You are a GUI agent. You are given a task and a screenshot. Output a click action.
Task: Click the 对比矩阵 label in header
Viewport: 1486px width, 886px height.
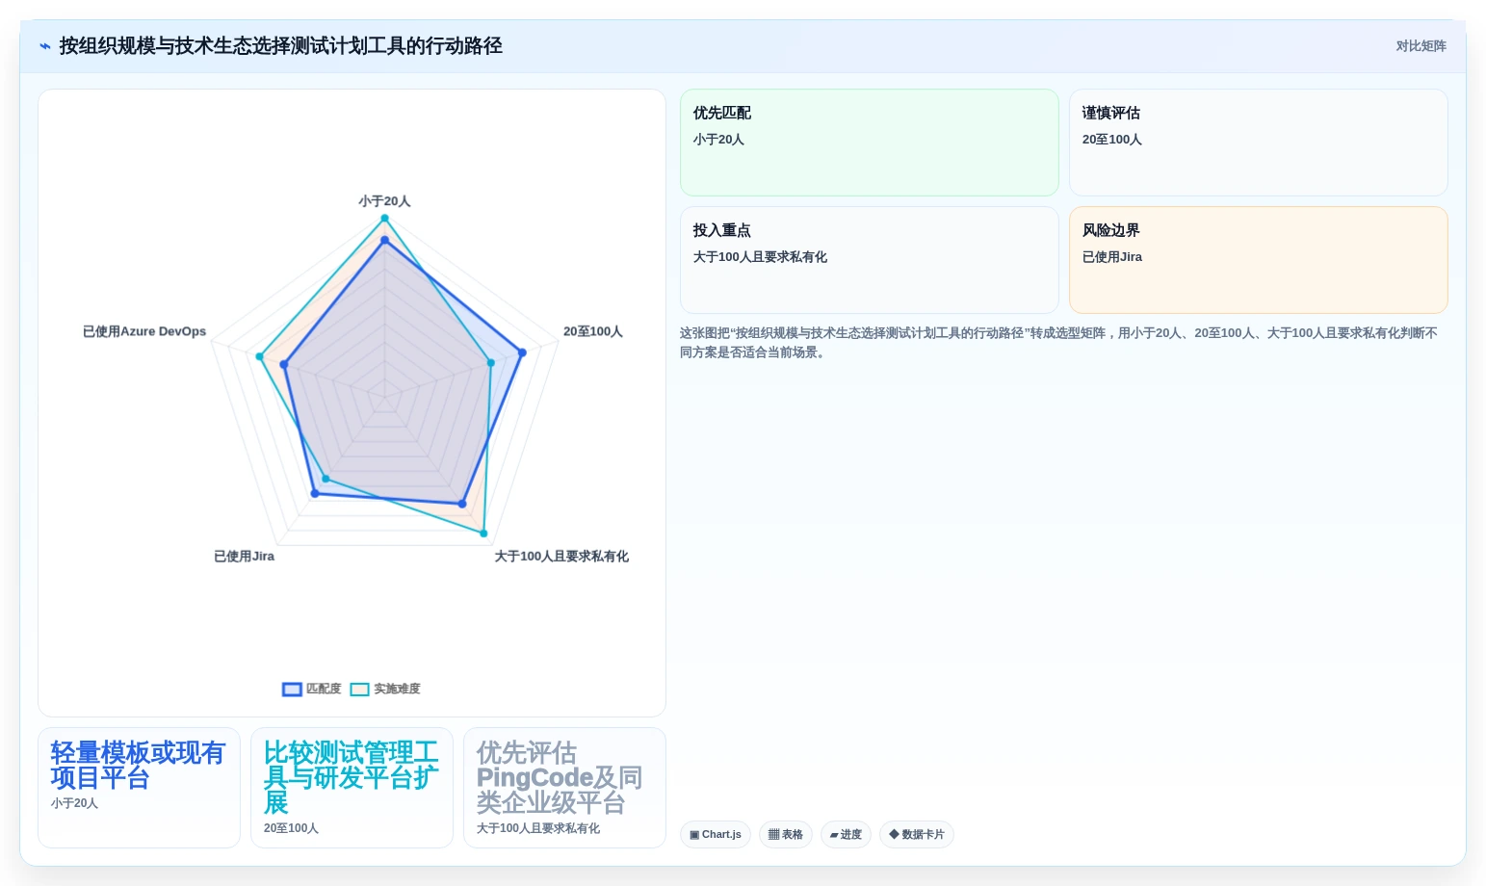point(1421,46)
